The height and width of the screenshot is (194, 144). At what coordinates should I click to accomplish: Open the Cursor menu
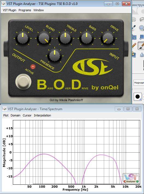point(27,115)
